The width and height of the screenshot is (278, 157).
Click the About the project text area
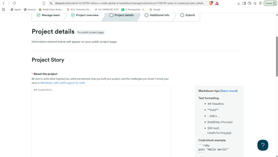(101, 121)
